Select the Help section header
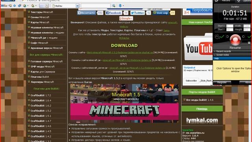This screenshot has height=142, width=252. (232, 58)
